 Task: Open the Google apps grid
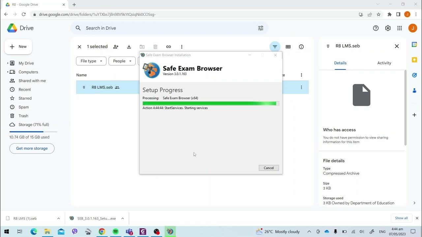click(400, 28)
